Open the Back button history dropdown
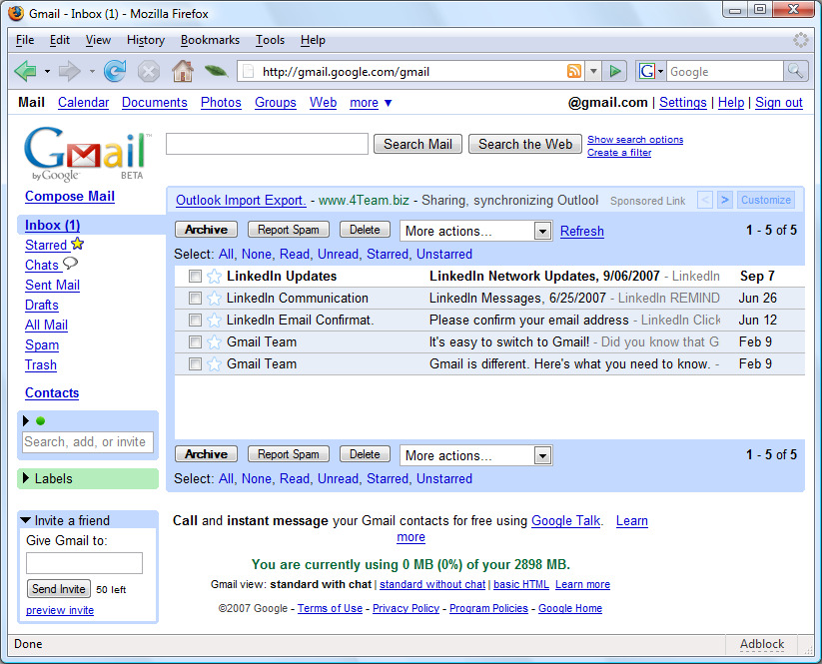The image size is (822, 664). click(x=47, y=71)
